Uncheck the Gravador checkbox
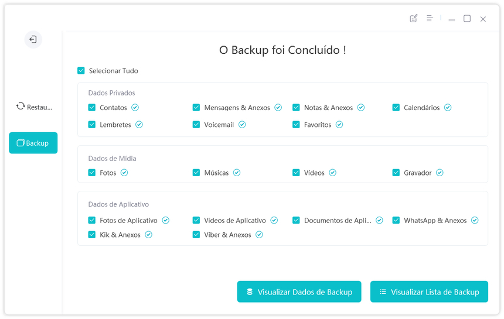504x319 pixels. (396, 173)
